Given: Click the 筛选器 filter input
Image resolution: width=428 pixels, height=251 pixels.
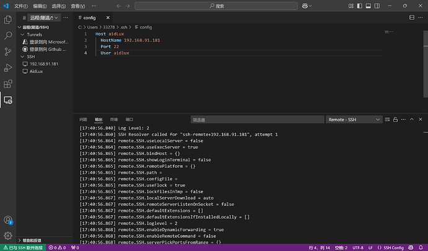Looking at the screenshot, I should 257,120.
